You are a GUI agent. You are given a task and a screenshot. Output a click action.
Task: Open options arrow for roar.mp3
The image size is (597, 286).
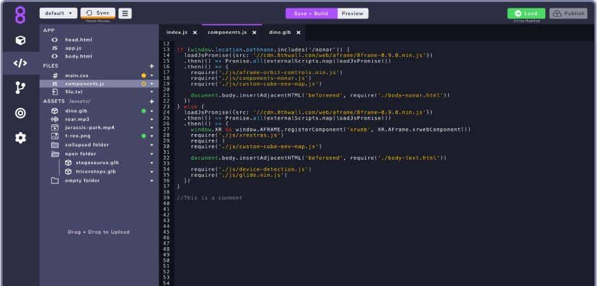coord(152,119)
